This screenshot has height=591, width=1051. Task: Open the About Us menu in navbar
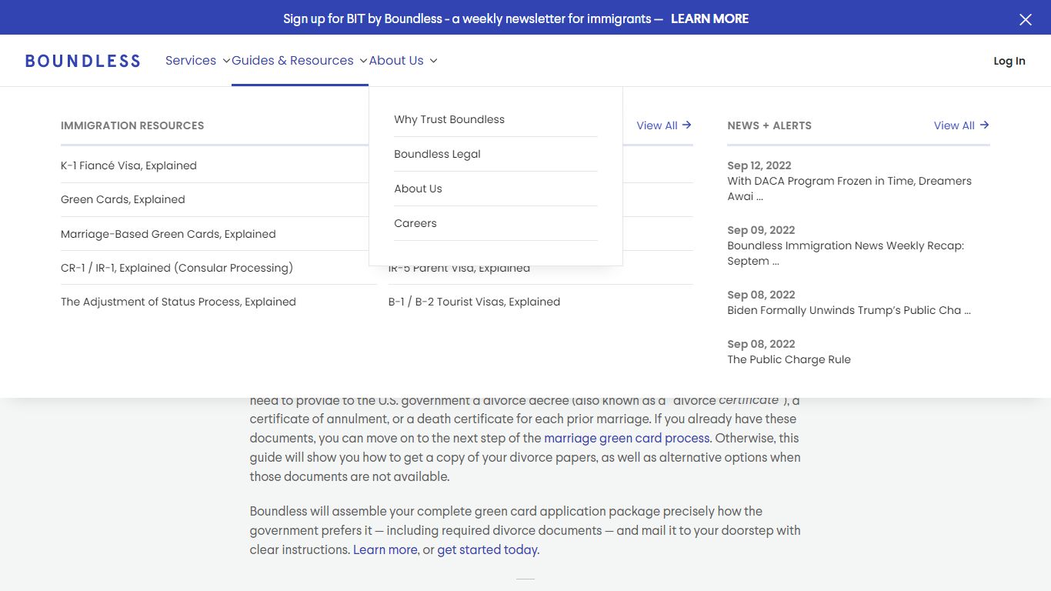click(396, 61)
